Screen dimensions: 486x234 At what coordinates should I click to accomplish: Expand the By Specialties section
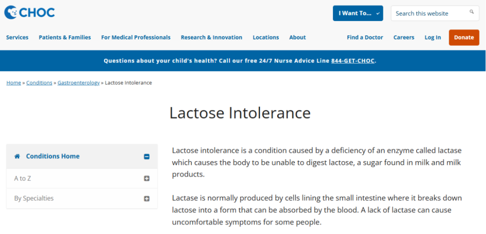147,199
